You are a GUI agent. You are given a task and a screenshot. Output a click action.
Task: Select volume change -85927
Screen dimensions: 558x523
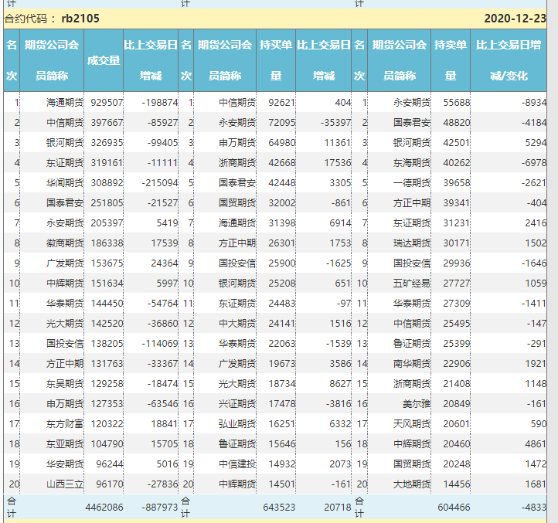click(x=162, y=123)
